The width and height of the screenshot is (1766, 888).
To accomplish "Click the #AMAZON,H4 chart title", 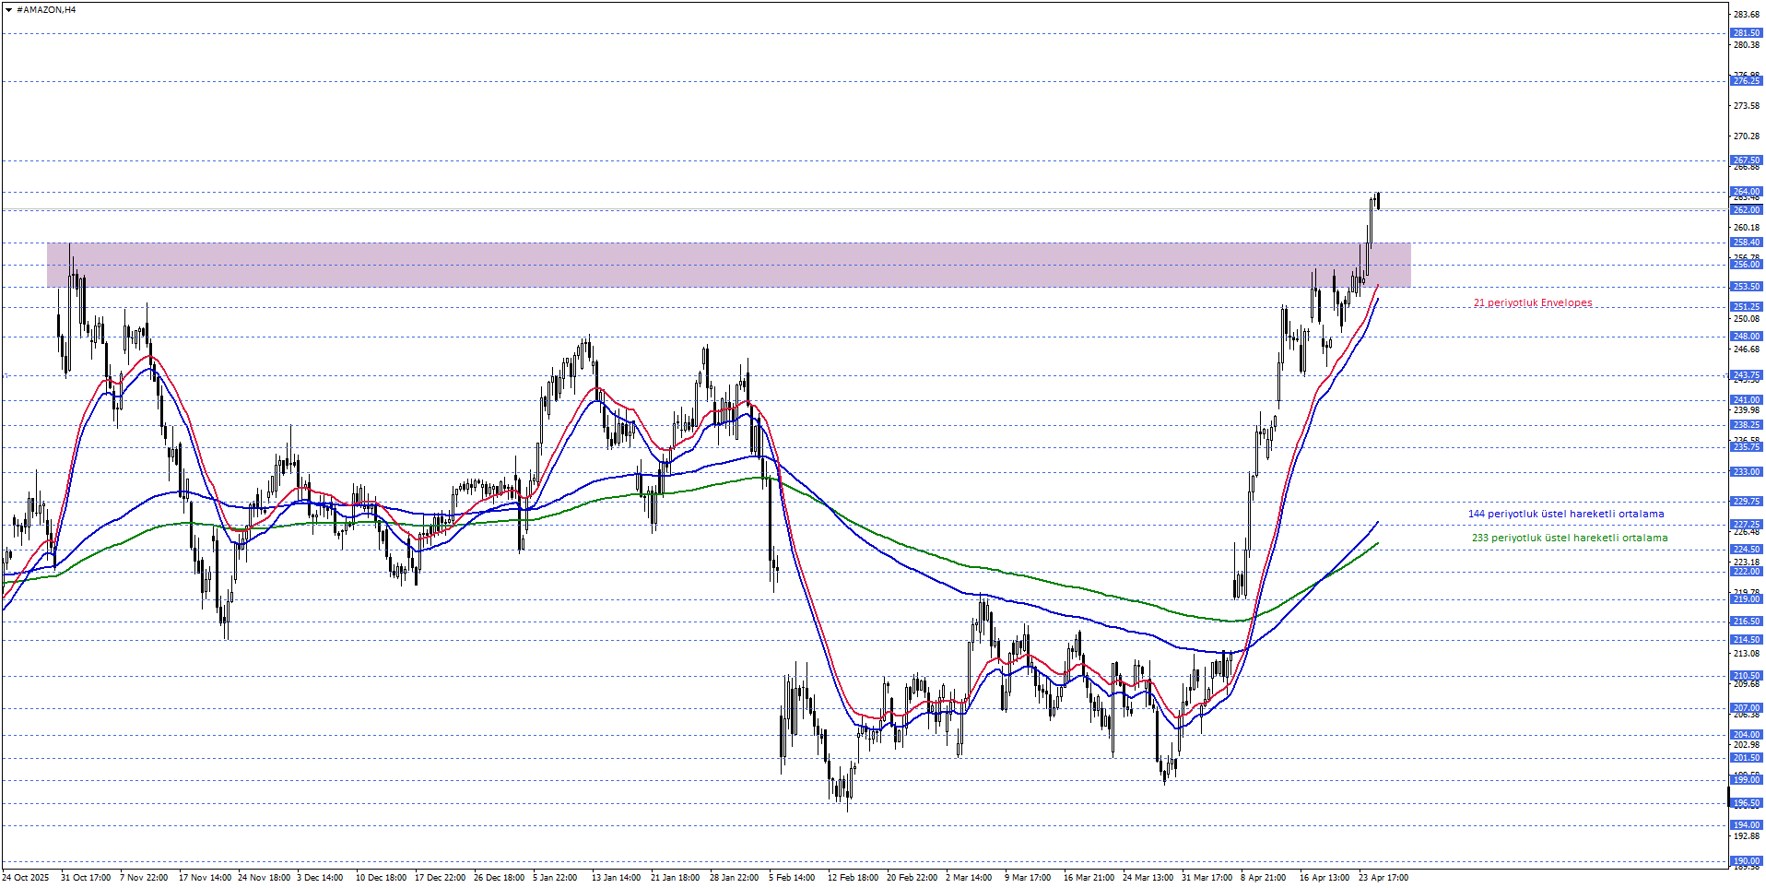I will point(46,10).
